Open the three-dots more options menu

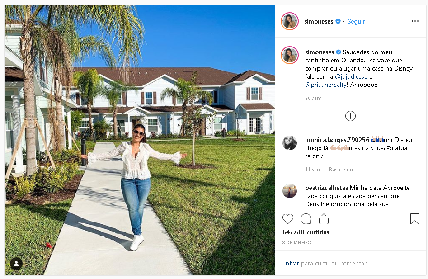[x=415, y=21]
